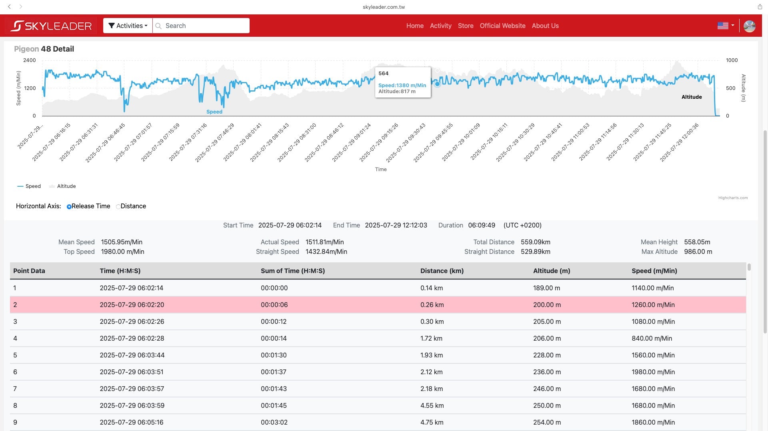Toggle the Speed series in legend
This screenshot has height=431, width=768.
[x=29, y=186]
